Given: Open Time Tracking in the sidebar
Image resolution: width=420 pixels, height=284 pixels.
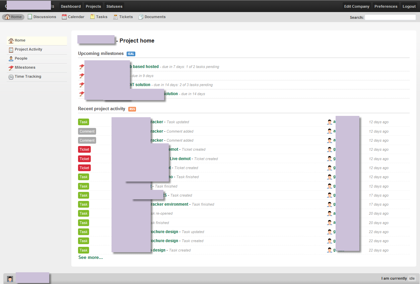Looking at the screenshot, I should click(37, 77).
